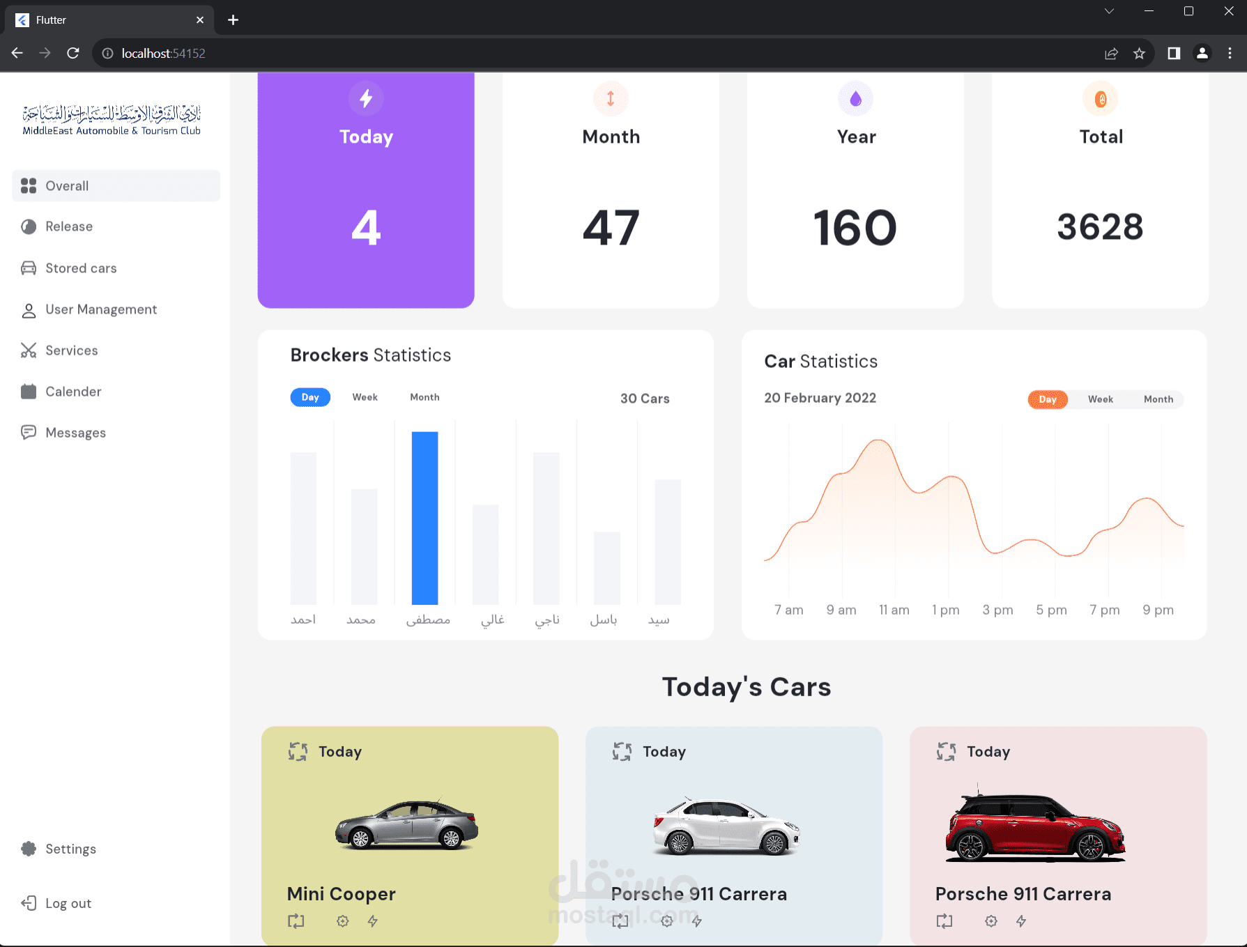The image size is (1247, 947).
Task: Click the refresh icon on pink Porsche card header
Action: [947, 752]
